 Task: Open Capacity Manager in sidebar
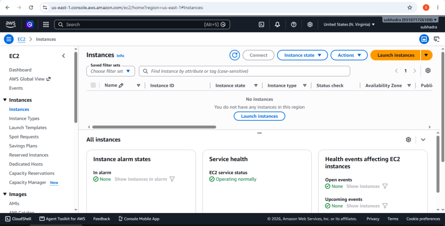(27, 182)
